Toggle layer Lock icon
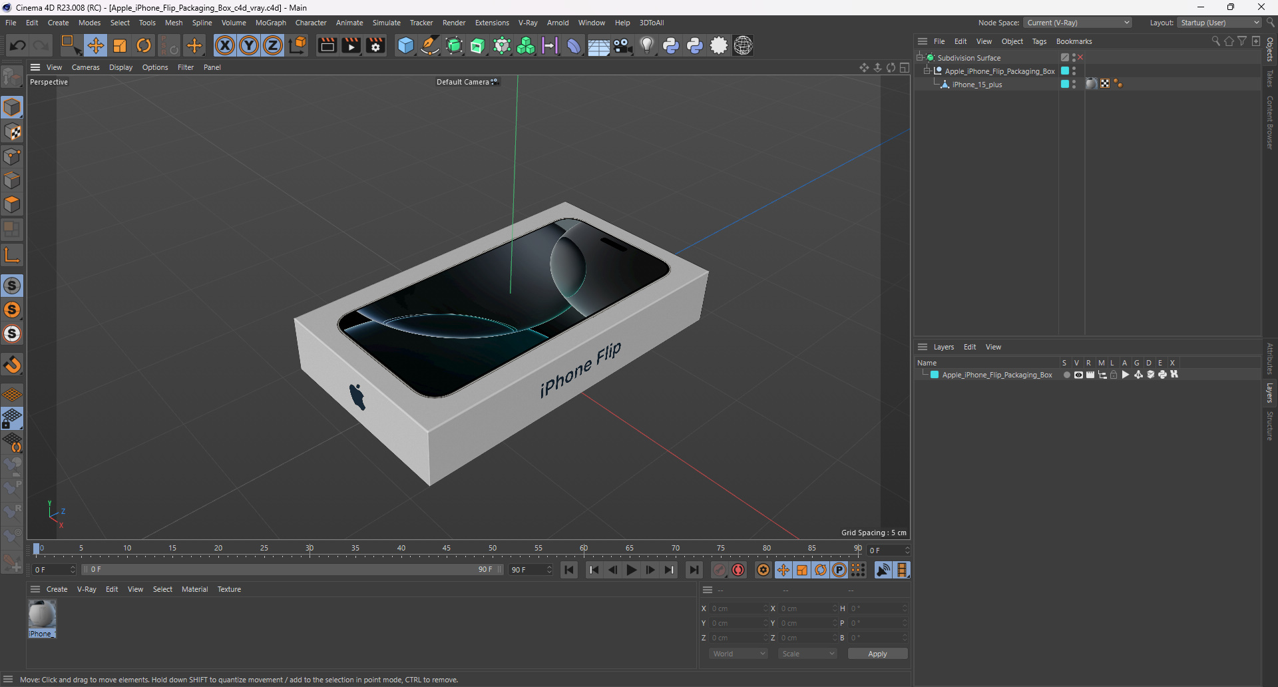 [x=1114, y=375]
